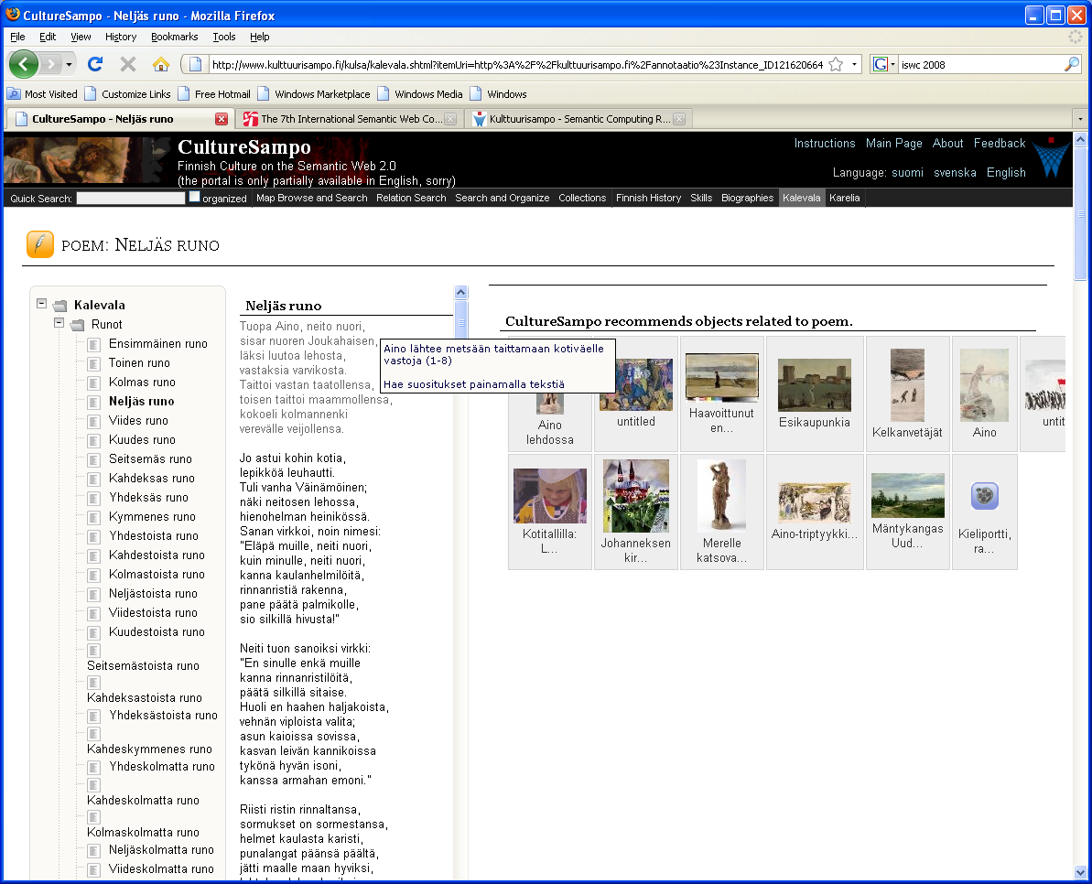Click the page scrollbar down arrow
Screen dimensions: 1092x884
click(1080, 872)
